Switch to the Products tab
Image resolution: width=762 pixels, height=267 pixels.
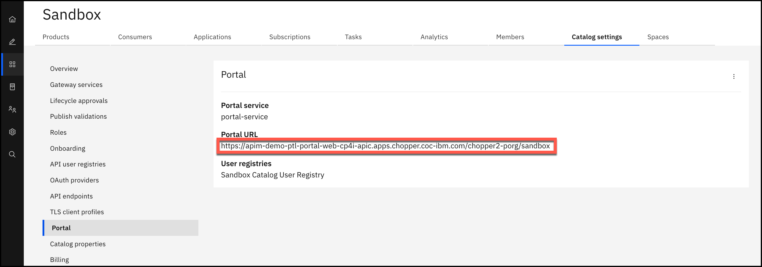tap(73, 37)
